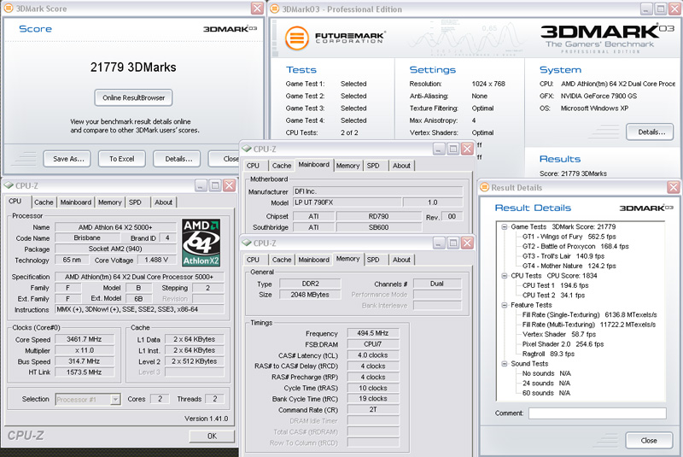Collapse the Feature Tests tree node
Screen dimensions: 683x457
[504, 305]
